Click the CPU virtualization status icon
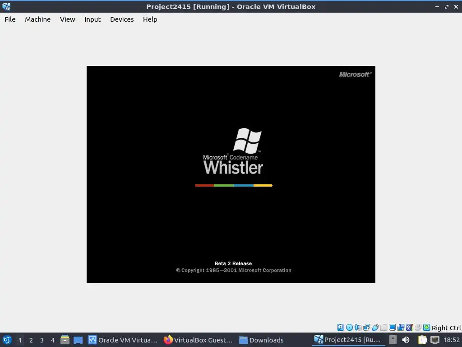This screenshot has height=347, width=462. click(410, 327)
